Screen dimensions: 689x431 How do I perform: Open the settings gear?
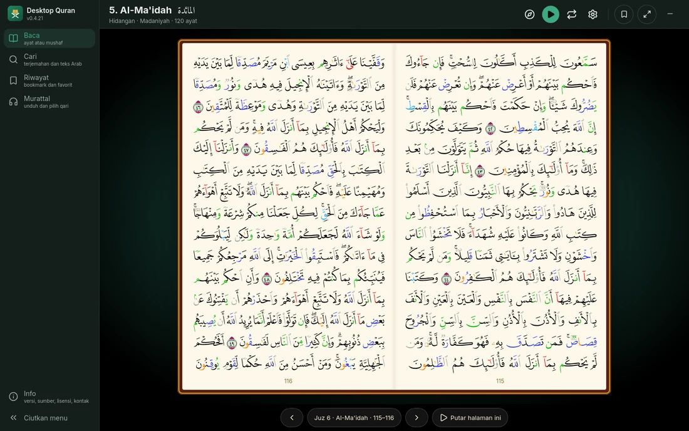(x=593, y=14)
